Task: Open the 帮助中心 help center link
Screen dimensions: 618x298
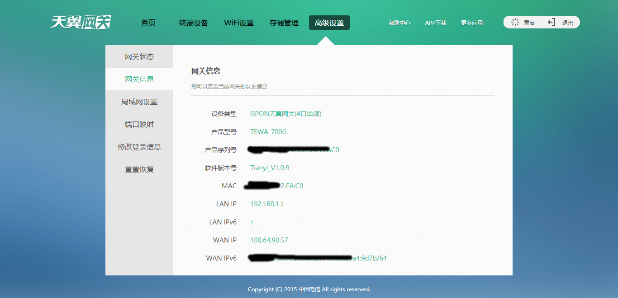Action: pos(400,22)
